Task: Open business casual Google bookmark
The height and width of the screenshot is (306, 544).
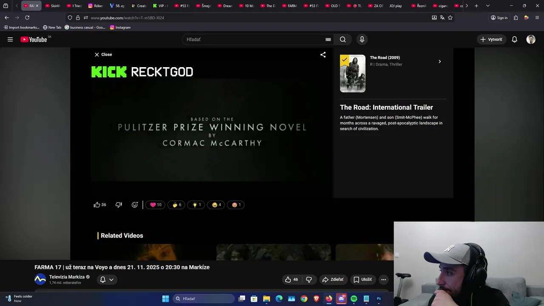Action: (85, 28)
